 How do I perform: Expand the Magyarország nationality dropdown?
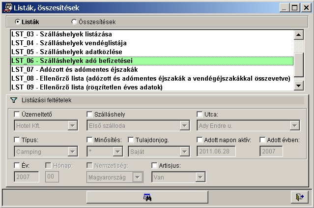pyautogui.click(x=138, y=177)
